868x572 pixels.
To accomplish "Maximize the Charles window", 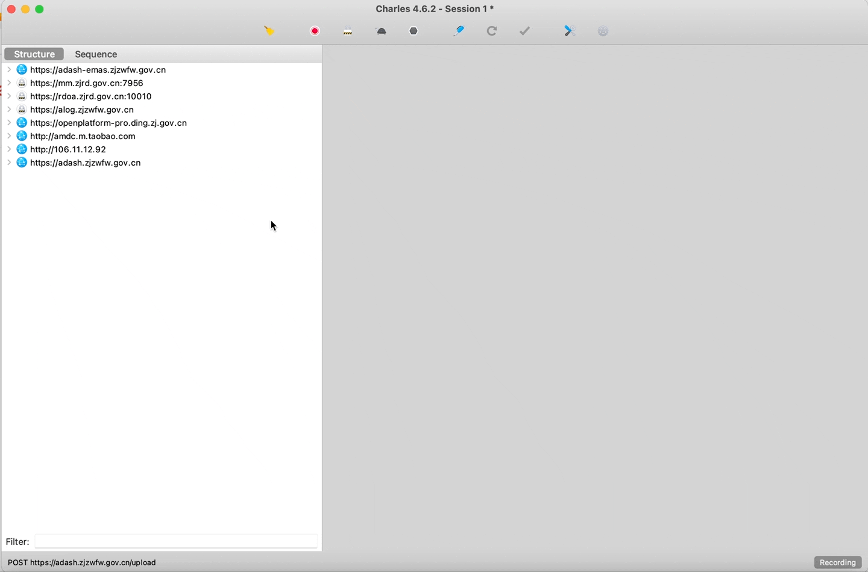I will (40, 9).
